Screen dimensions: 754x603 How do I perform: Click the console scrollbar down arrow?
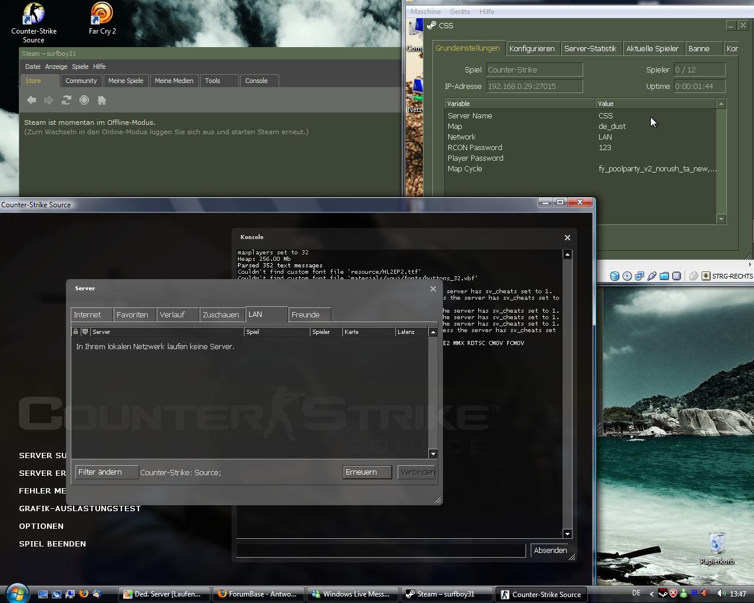click(567, 534)
